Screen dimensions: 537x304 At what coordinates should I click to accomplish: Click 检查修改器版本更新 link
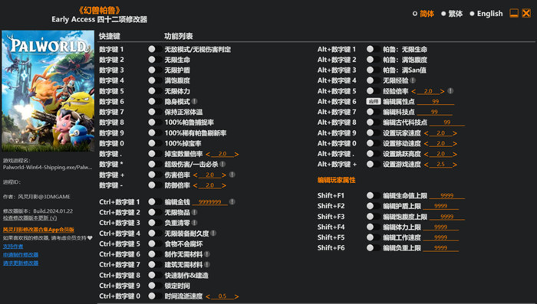(30, 218)
